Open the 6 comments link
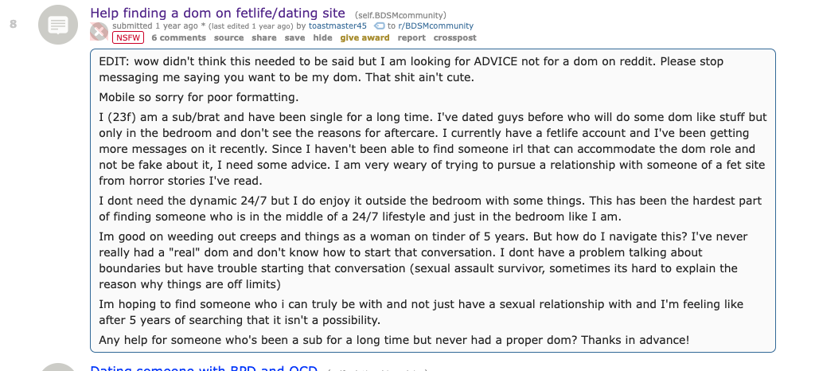 pos(178,37)
